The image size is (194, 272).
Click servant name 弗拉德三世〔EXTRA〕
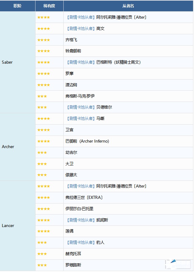(84, 198)
